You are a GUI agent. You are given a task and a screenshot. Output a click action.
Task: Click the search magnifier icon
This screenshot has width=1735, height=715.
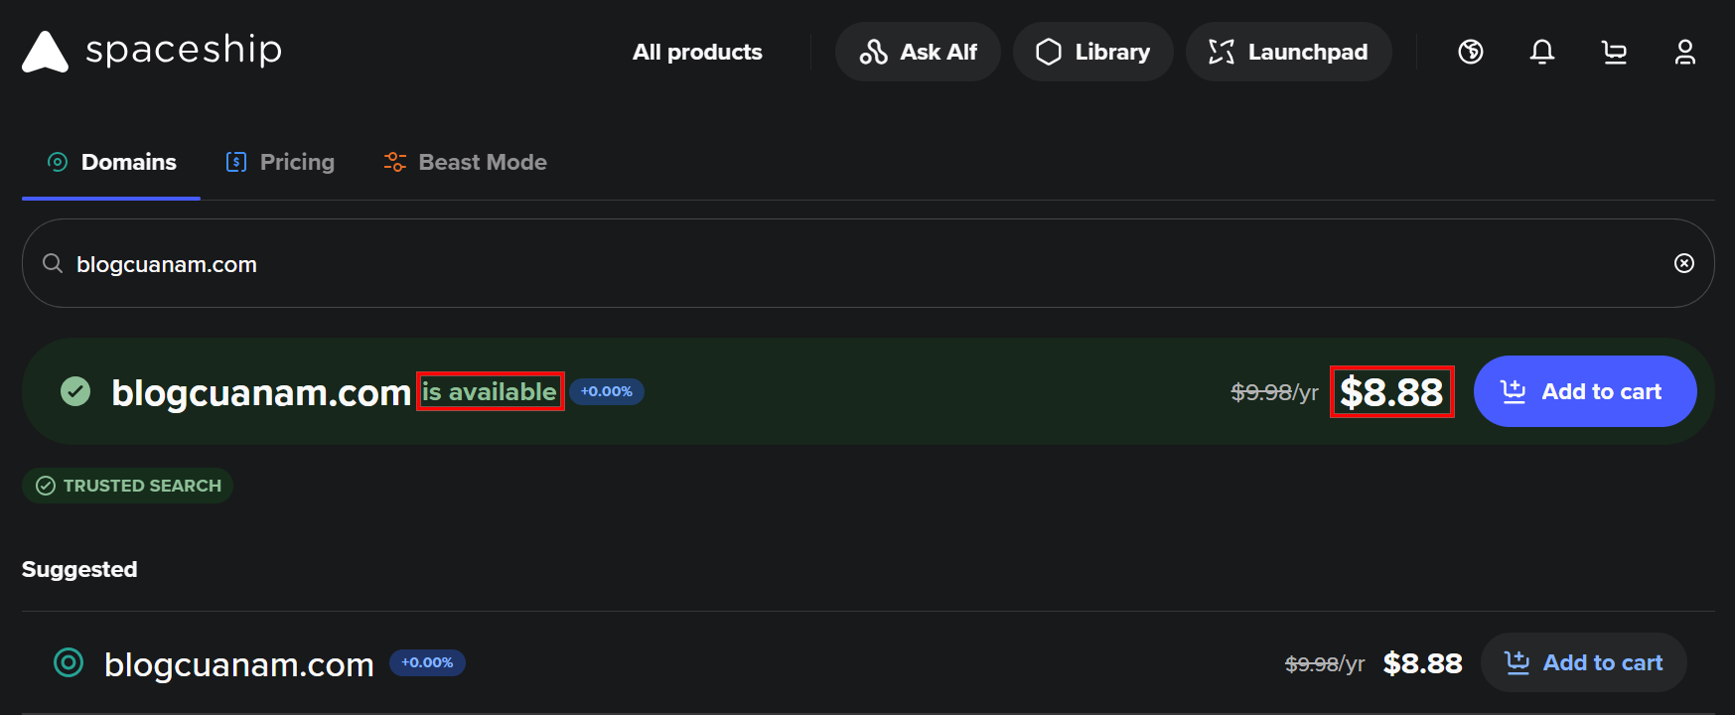click(53, 263)
